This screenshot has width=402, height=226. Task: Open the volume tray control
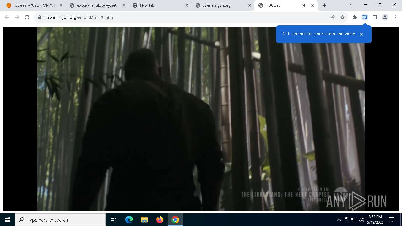[x=361, y=220]
